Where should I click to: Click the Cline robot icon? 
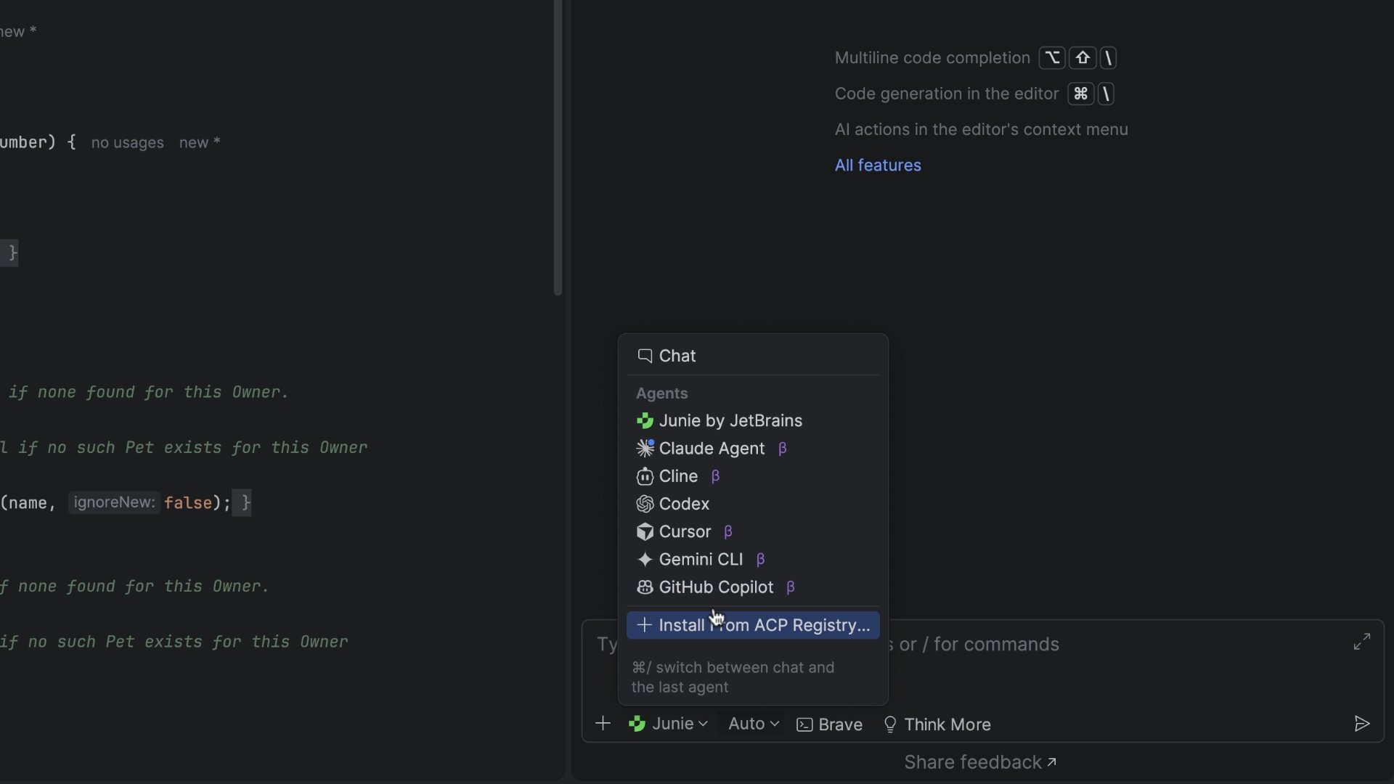644,477
